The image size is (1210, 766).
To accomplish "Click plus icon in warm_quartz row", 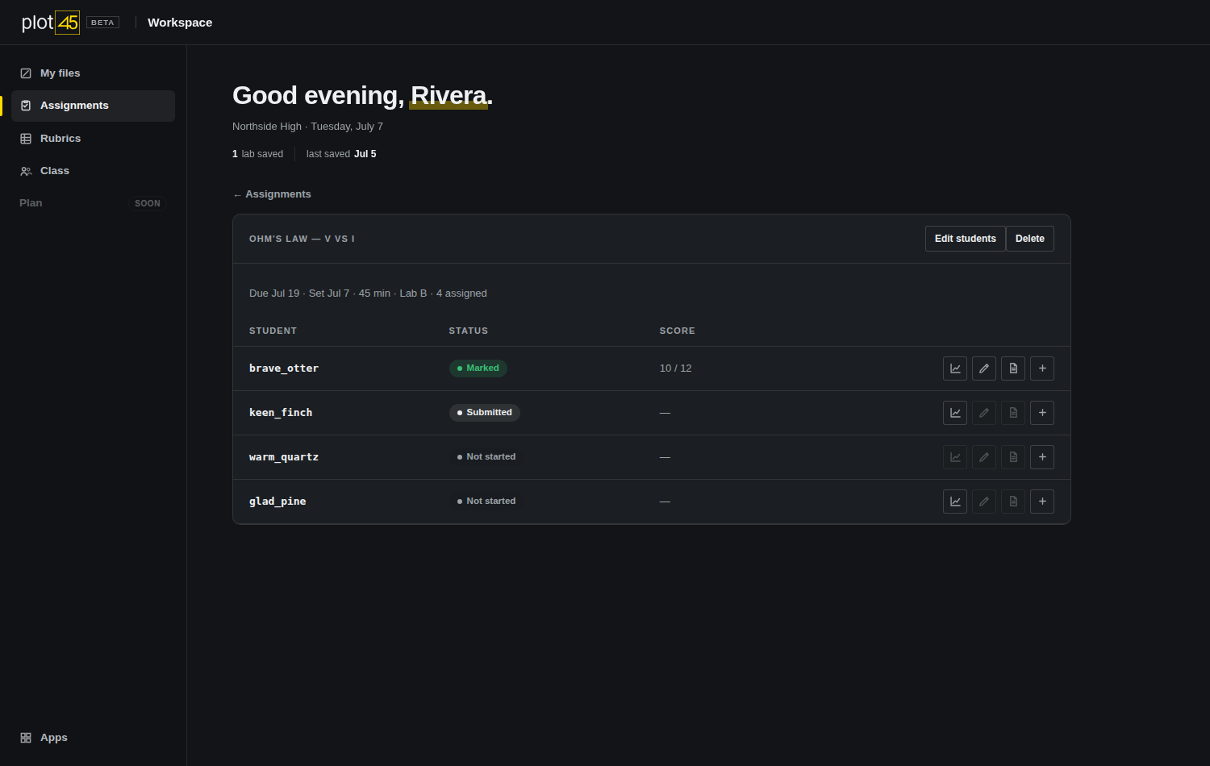I will point(1042,457).
